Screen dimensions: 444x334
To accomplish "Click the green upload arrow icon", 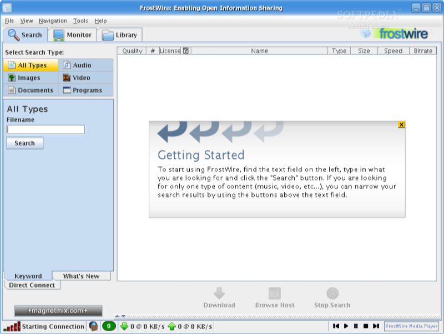I will tap(172, 326).
